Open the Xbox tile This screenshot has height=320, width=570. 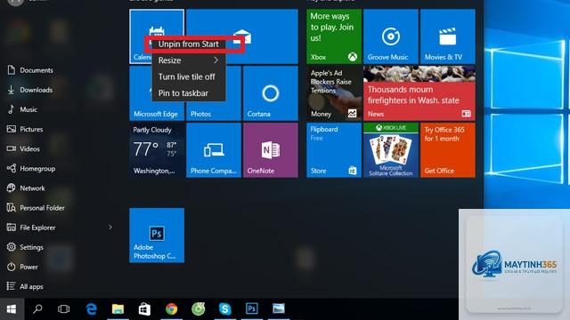(334, 36)
